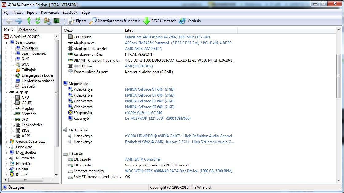
Task: Click the Lapkakészlet chip icon
Action: coord(18,125)
